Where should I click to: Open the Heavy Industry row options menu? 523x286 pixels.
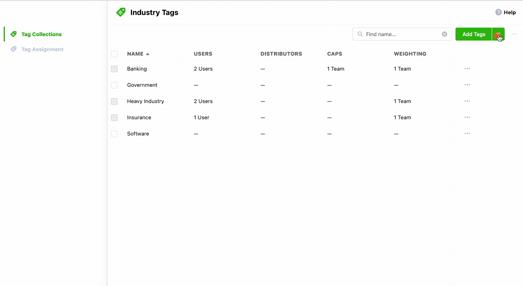[467, 101]
